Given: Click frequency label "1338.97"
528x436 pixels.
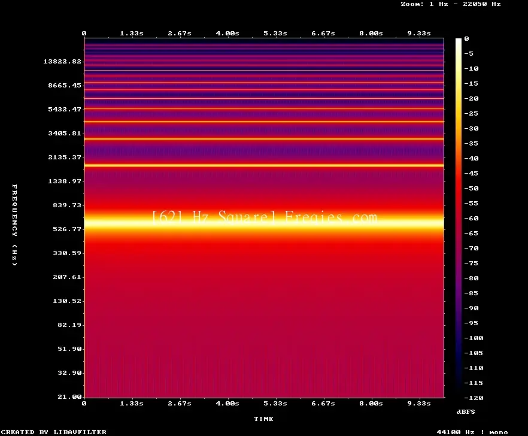Looking at the screenshot, I should (65, 181).
